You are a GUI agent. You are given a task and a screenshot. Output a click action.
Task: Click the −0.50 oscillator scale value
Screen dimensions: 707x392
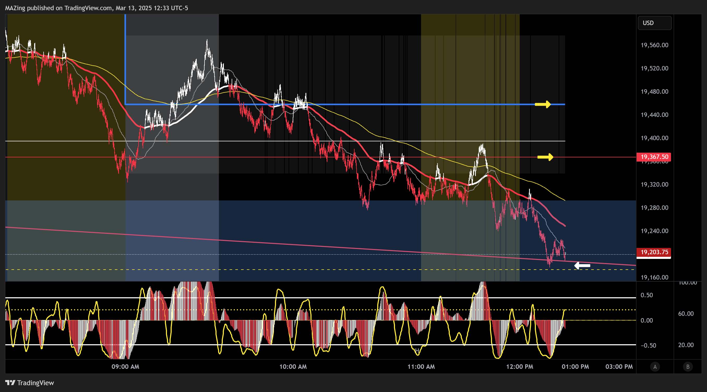tap(648, 345)
